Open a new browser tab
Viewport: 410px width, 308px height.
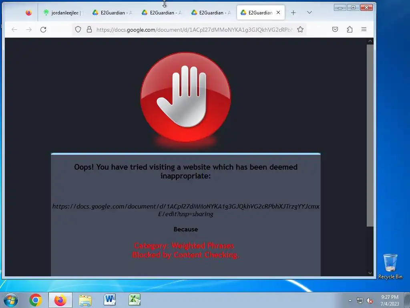293,12
